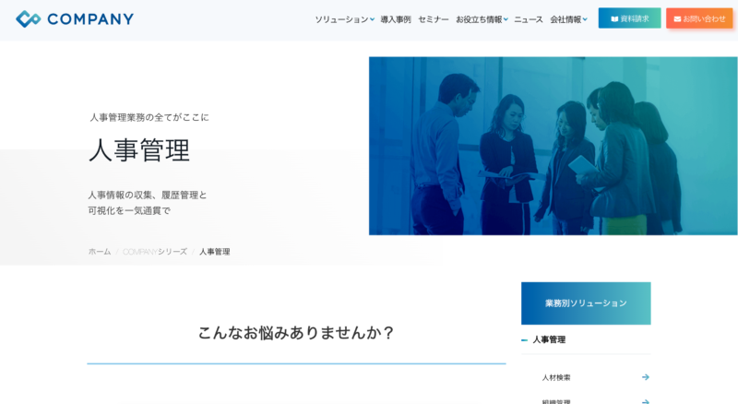Image resolution: width=738 pixels, height=404 pixels.
Task: Click the arrow icon beside 組織管理
Action: 645,401
